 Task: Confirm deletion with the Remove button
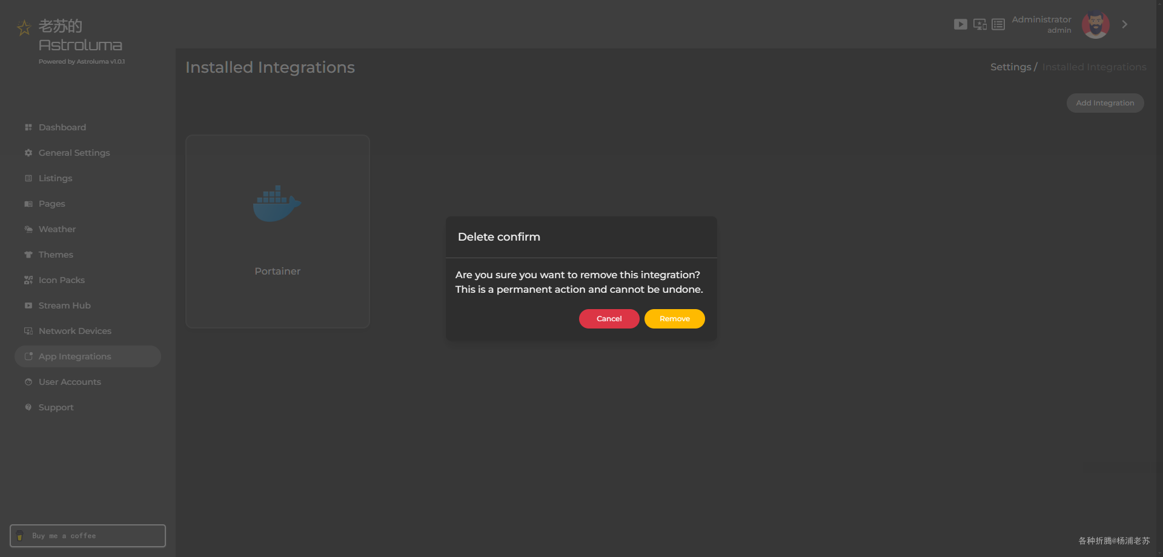coord(674,319)
